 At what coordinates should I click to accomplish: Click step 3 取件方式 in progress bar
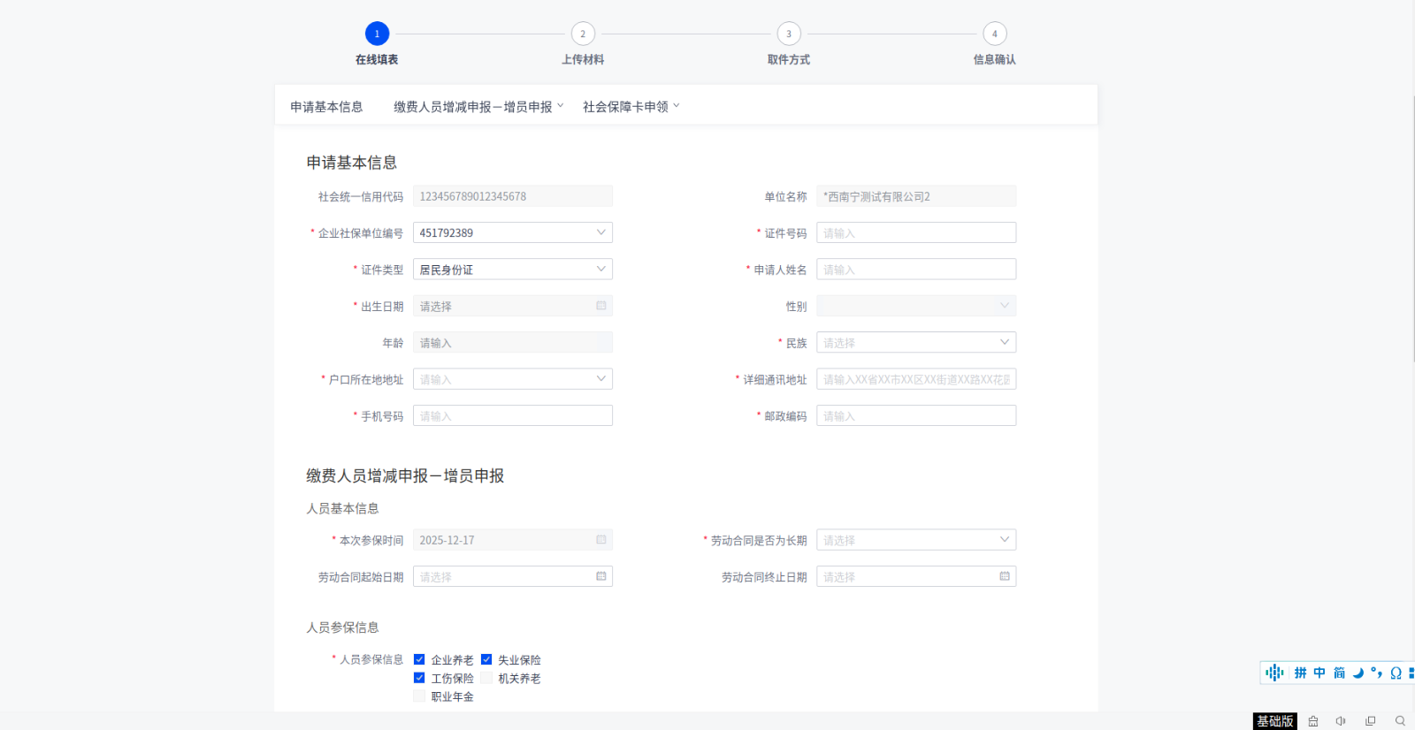(789, 34)
